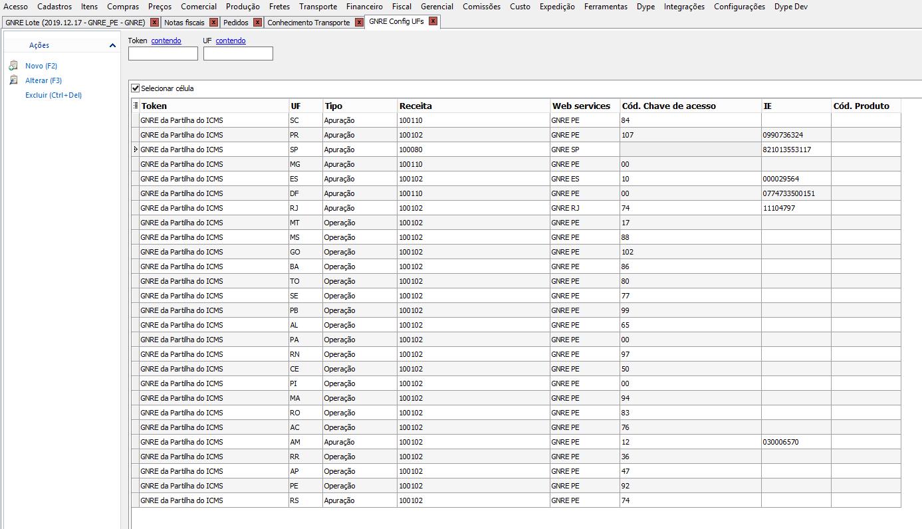922x529 pixels.
Task: Select the UF cell 'AM'
Action: 306,442
